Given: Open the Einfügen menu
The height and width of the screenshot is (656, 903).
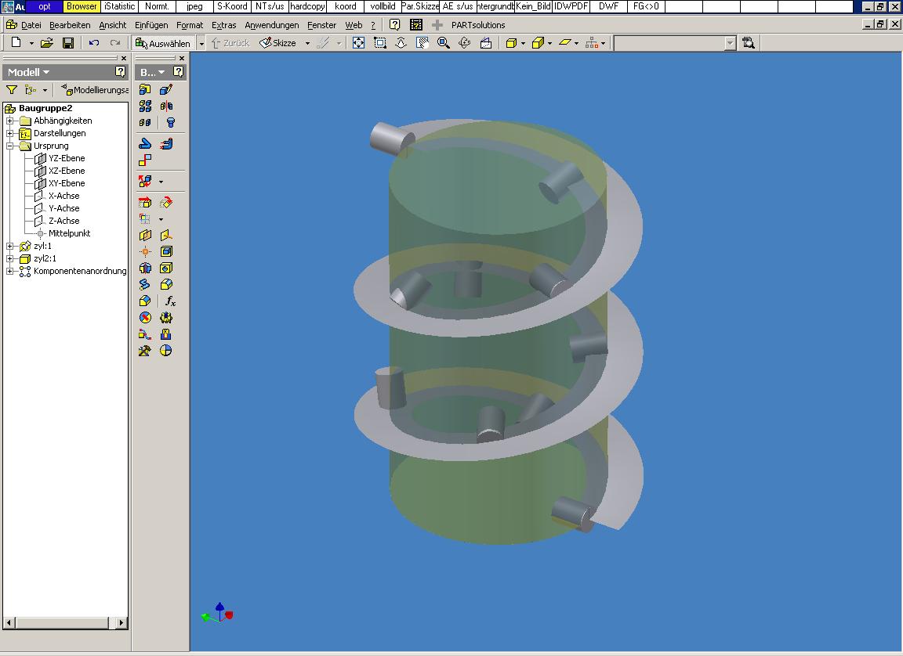Looking at the screenshot, I should (150, 25).
